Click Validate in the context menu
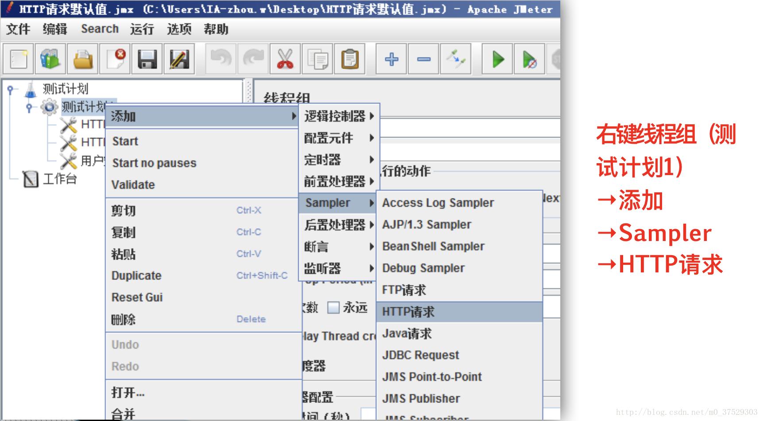 pos(133,185)
